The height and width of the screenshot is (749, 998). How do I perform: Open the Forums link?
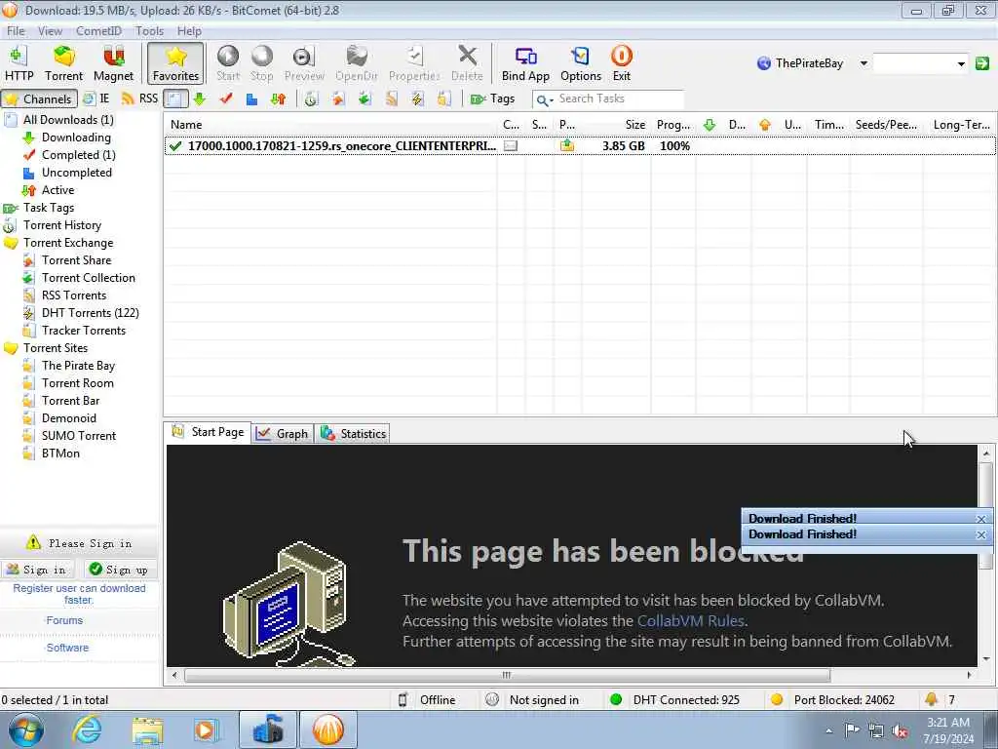click(64, 620)
